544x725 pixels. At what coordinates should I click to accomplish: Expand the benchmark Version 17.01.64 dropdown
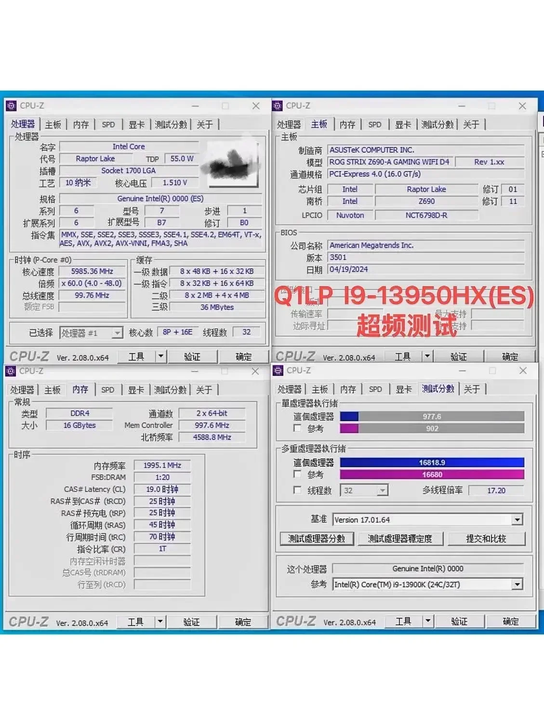pos(518,519)
